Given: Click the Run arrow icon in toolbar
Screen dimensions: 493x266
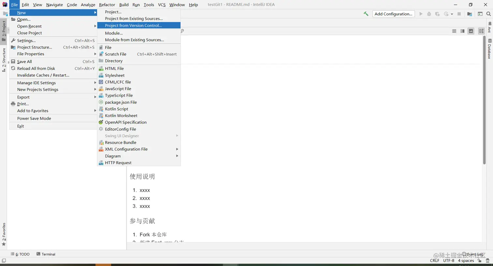Looking at the screenshot, I should 421,14.
